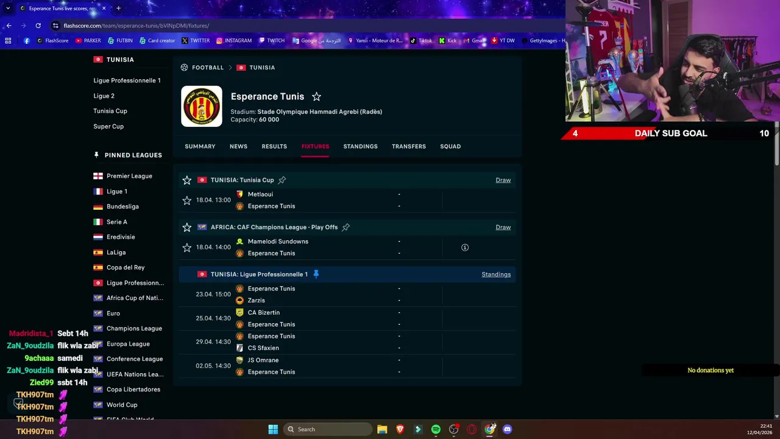
Task: Open pinned Copa Libertadores
Action: pyautogui.click(x=133, y=390)
